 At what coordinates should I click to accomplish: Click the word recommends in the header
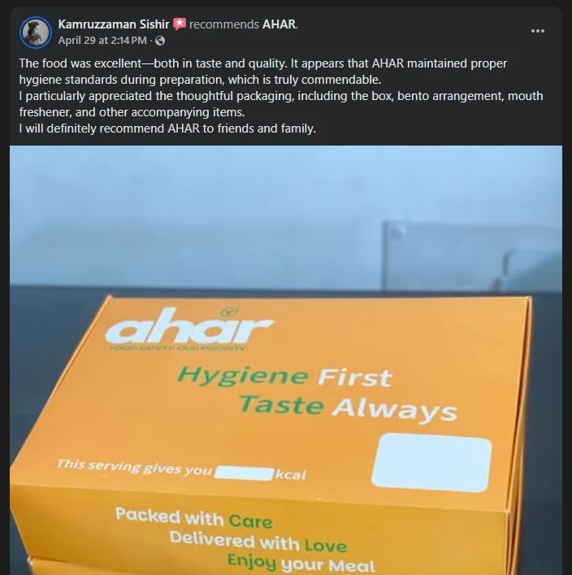click(224, 24)
